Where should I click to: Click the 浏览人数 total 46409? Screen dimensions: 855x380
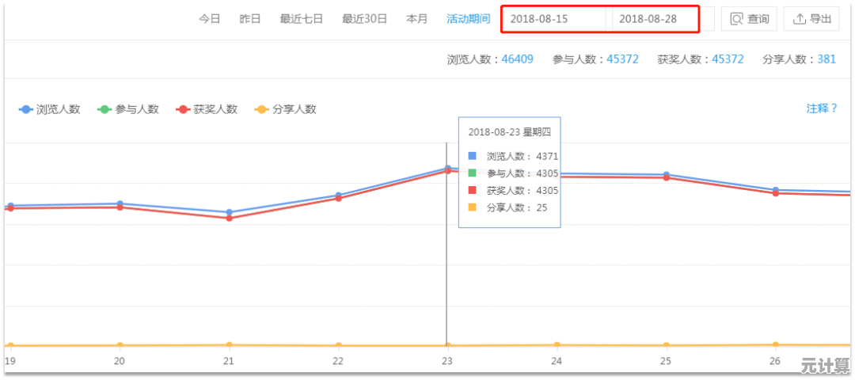[x=517, y=59]
